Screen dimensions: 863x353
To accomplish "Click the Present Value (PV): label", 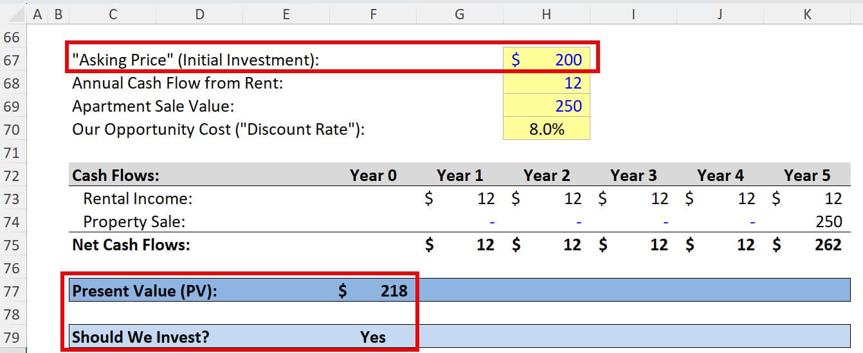I will pos(145,291).
